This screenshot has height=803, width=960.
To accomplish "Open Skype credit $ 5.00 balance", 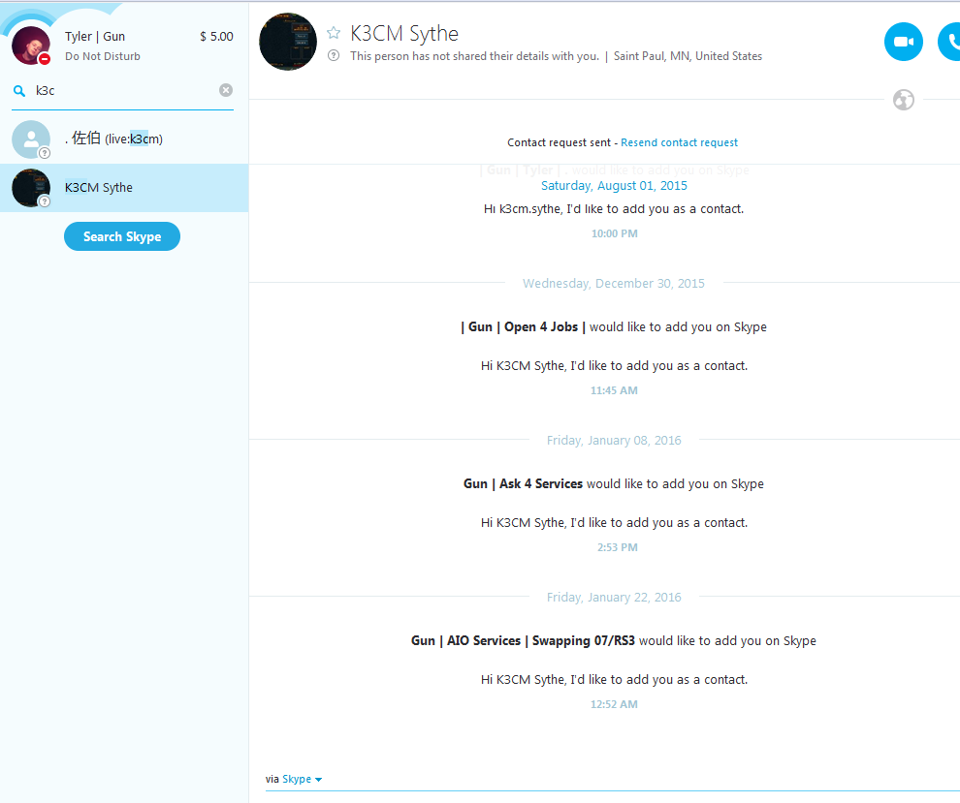I will click(x=216, y=37).
